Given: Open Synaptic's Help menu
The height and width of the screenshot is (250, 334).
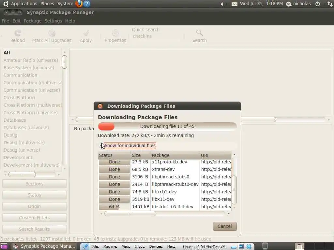Looking at the screenshot, I should click(70, 21).
